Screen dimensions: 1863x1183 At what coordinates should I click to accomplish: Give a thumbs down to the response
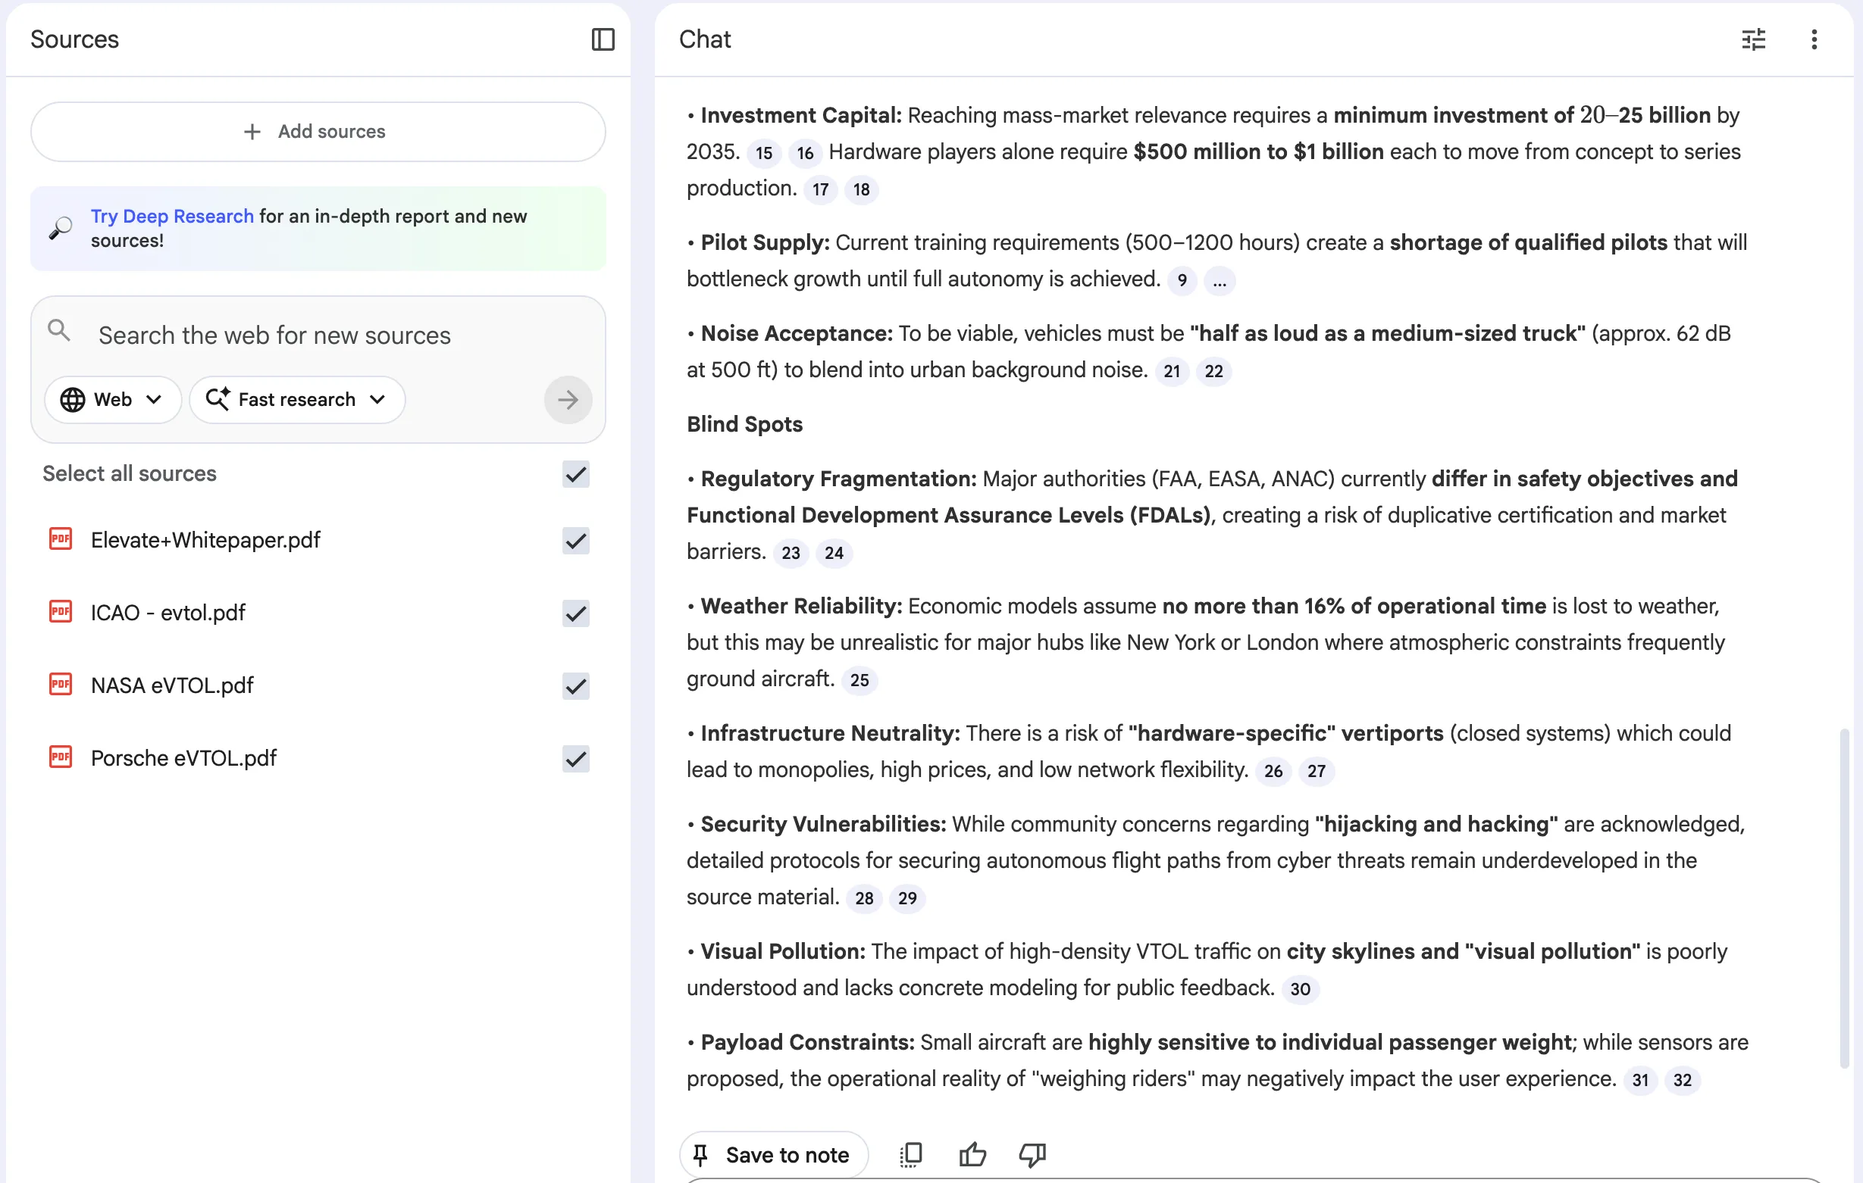[1032, 1154]
